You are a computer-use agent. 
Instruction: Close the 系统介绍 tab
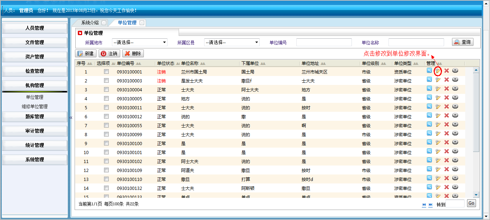coord(104,23)
